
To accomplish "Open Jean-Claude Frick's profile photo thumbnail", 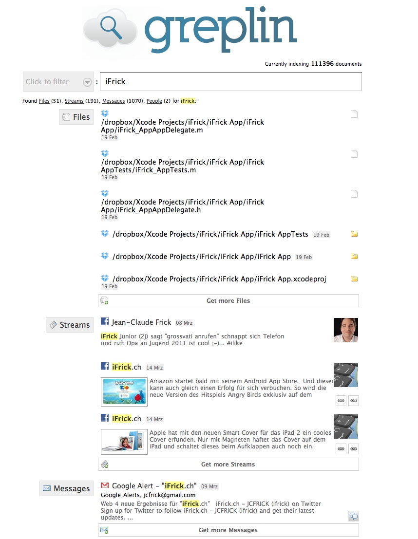I will click(x=345, y=330).
